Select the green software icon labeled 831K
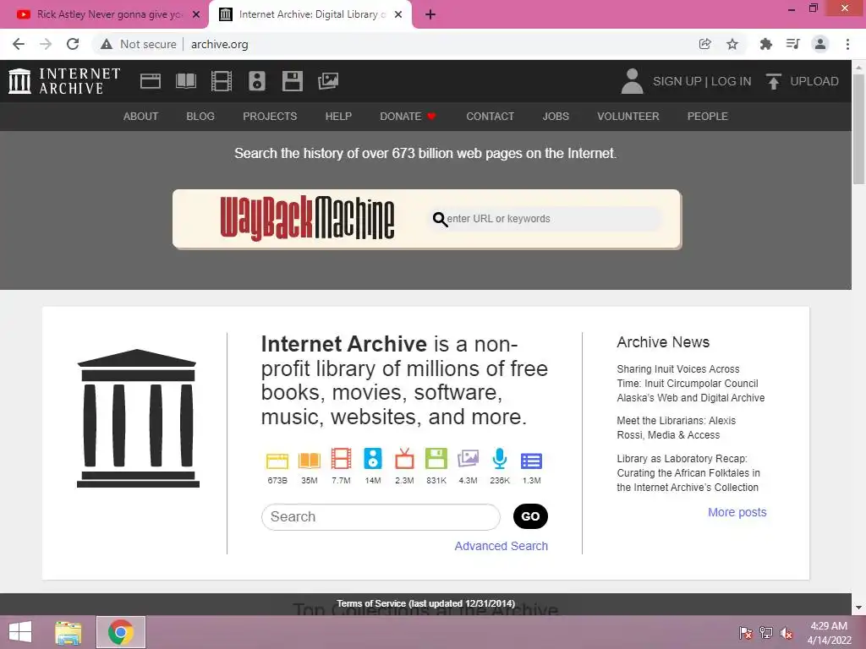Viewport: 866px width, 649px height. pyautogui.click(x=436, y=459)
